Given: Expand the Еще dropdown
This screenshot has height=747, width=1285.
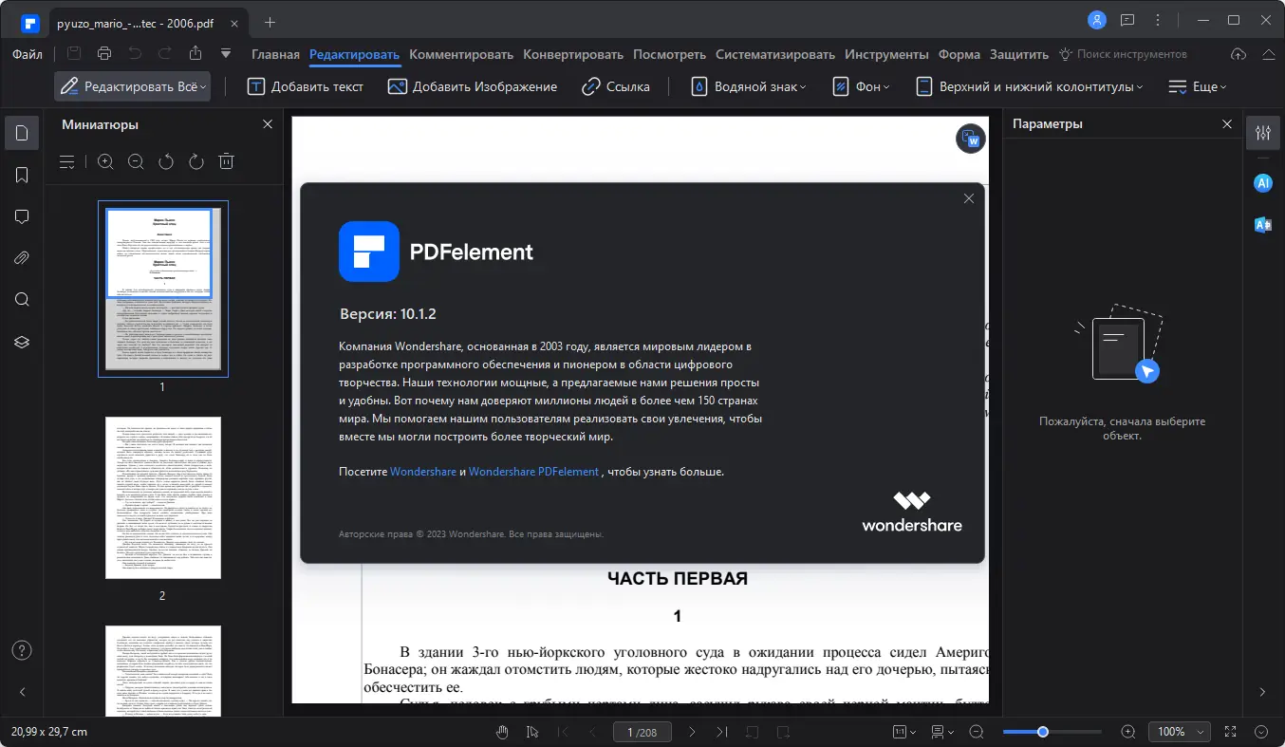Looking at the screenshot, I should pos(1198,86).
